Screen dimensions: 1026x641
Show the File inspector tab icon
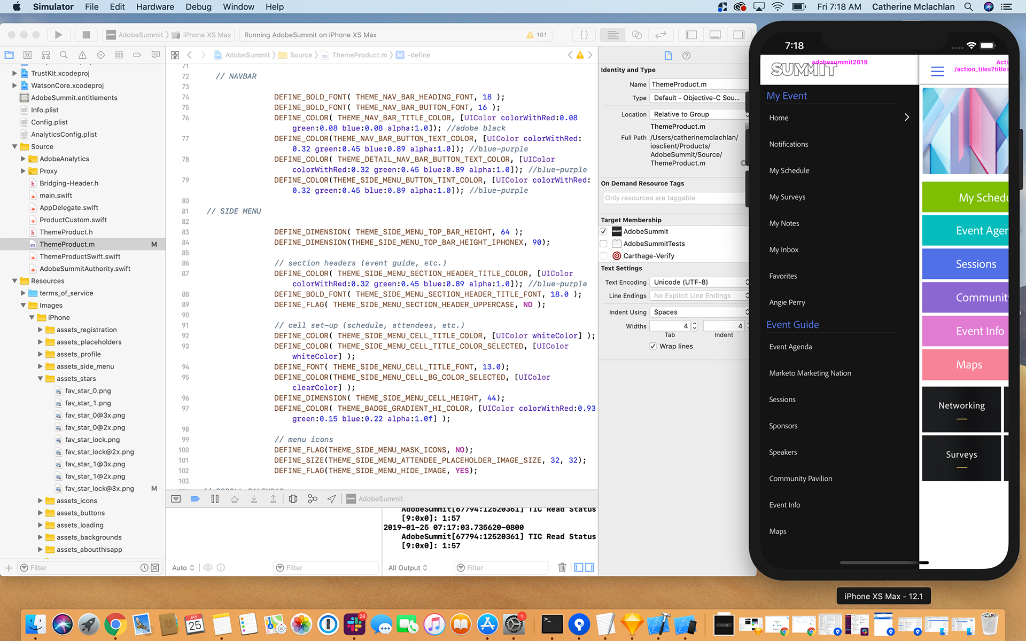(x=668, y=56)
